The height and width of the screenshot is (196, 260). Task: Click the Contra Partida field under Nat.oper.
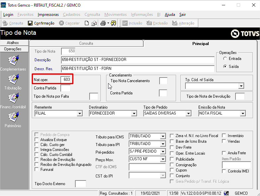[66, 88]
